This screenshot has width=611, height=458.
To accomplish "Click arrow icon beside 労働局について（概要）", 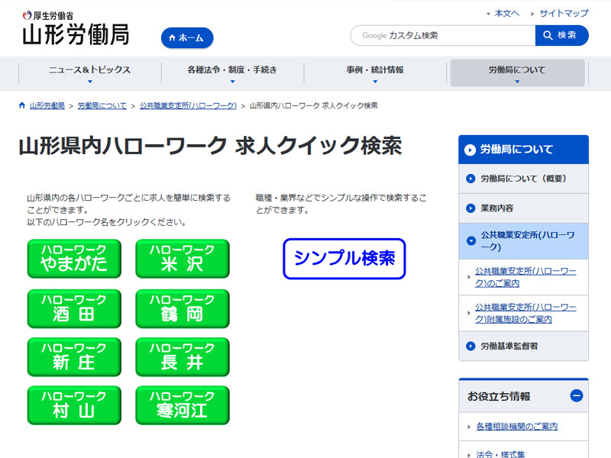I will click(470, 179).
